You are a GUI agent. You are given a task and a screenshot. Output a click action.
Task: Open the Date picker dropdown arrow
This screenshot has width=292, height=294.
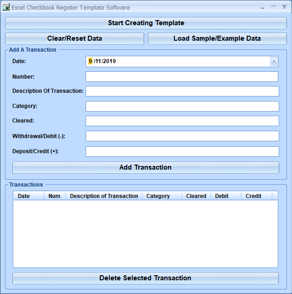(274, 62)
